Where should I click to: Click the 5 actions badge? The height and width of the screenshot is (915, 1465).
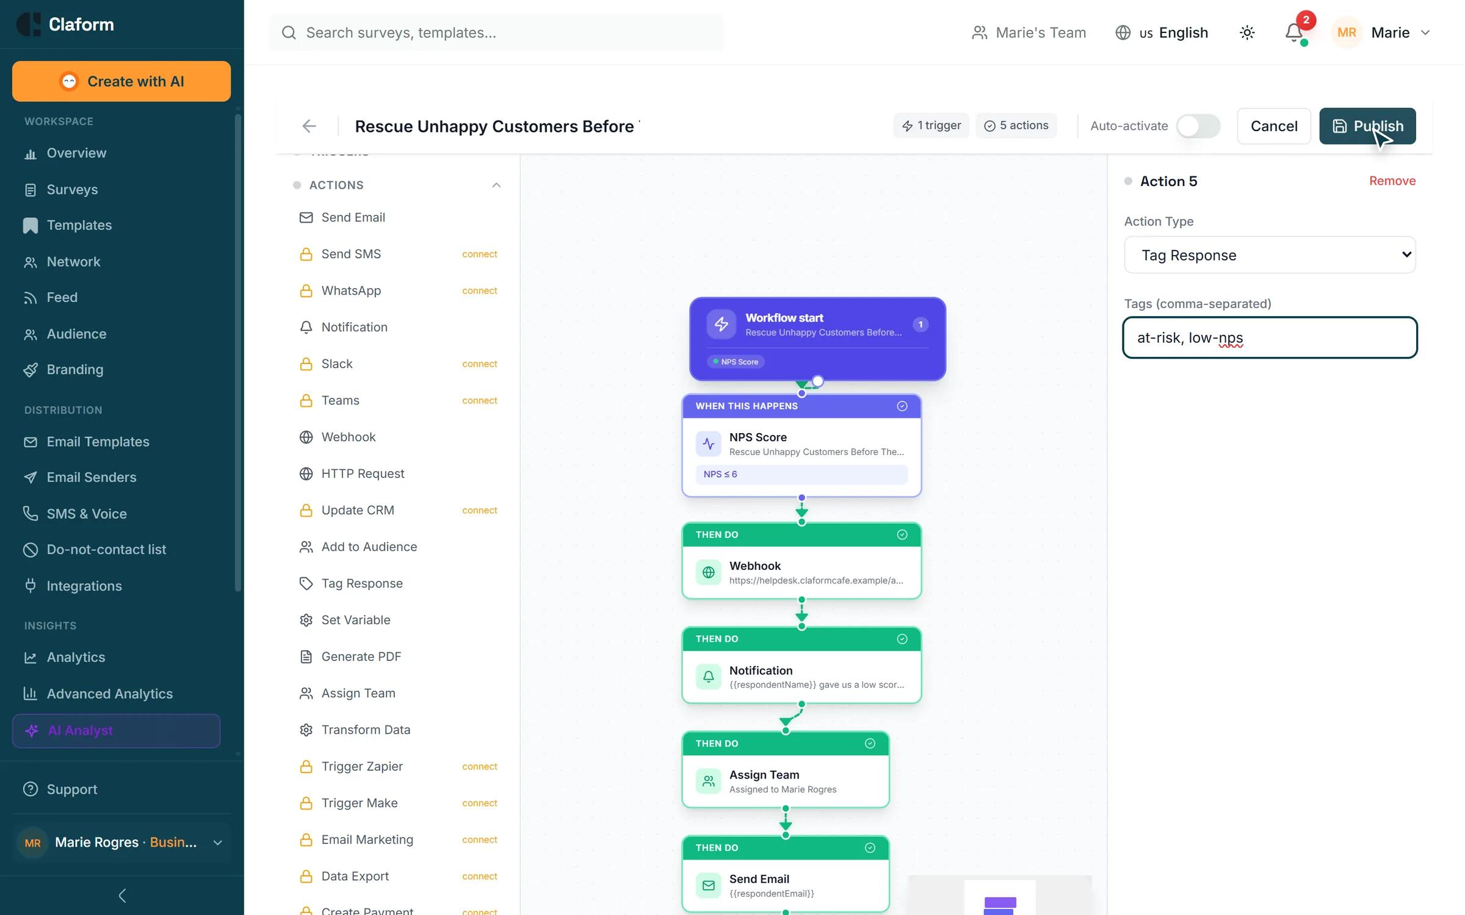[x=1016, y=126]
